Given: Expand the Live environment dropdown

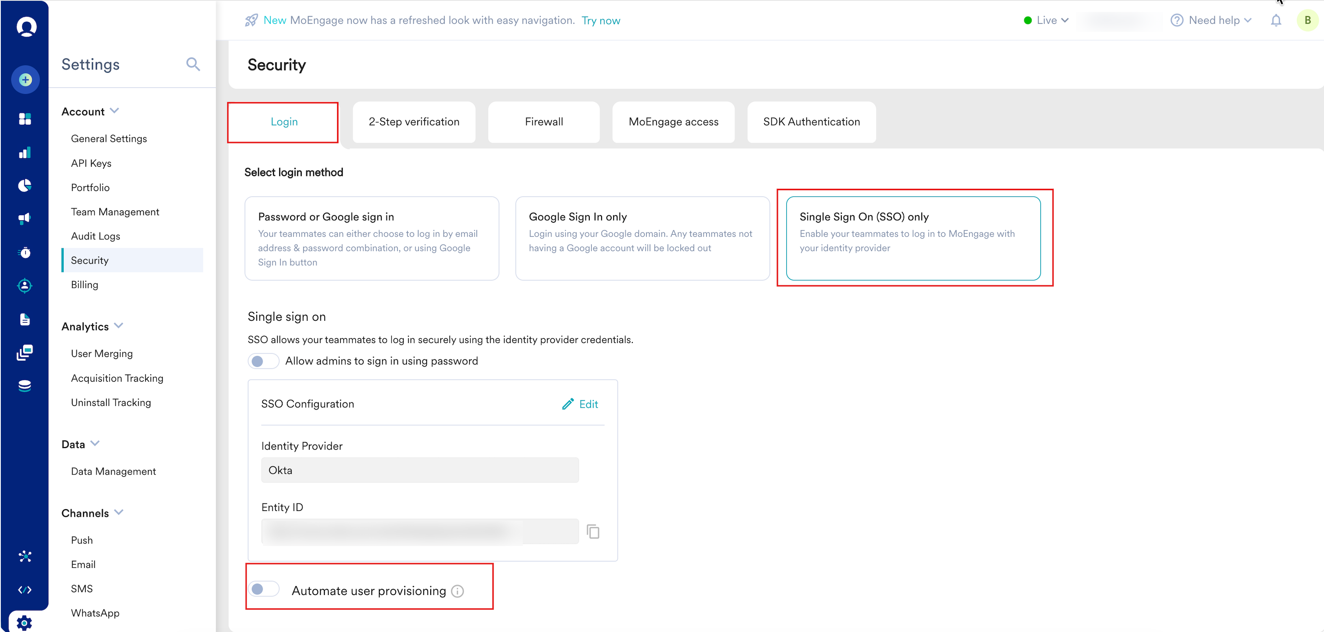Looking at the screenshot, I should point(1046,21).
